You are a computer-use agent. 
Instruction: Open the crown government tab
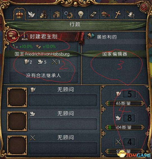(19, 15)
